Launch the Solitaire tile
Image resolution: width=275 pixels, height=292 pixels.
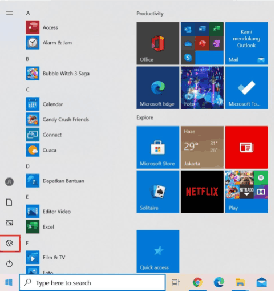tap(158, 192)
